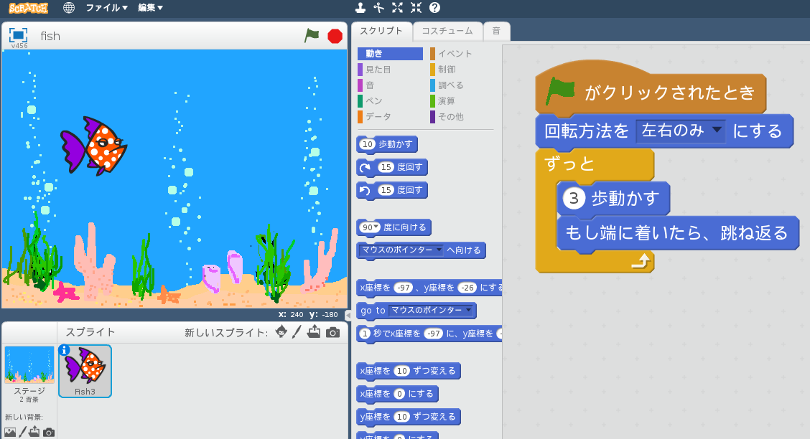This screenshot has width=810, height=439.
Task: Click もし端に着いたら、跳ね返る block in script
Action: pos(678,233)
